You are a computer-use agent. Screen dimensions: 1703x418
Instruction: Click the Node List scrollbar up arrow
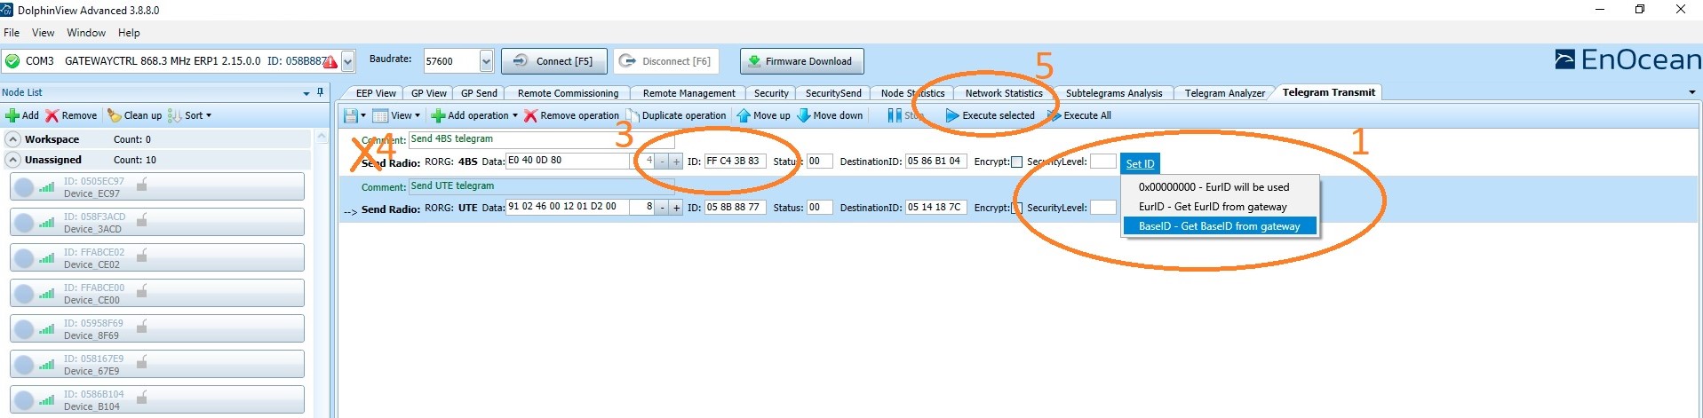pos(322,138)
